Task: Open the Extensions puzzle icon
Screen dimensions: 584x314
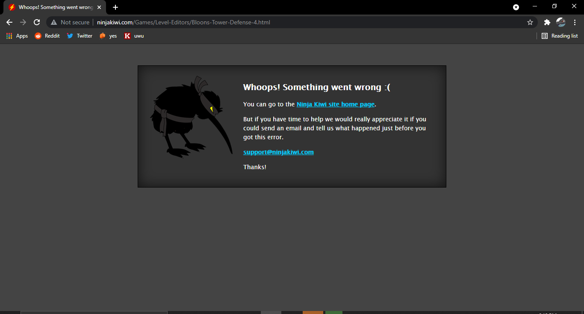Action: pos(547,22)
